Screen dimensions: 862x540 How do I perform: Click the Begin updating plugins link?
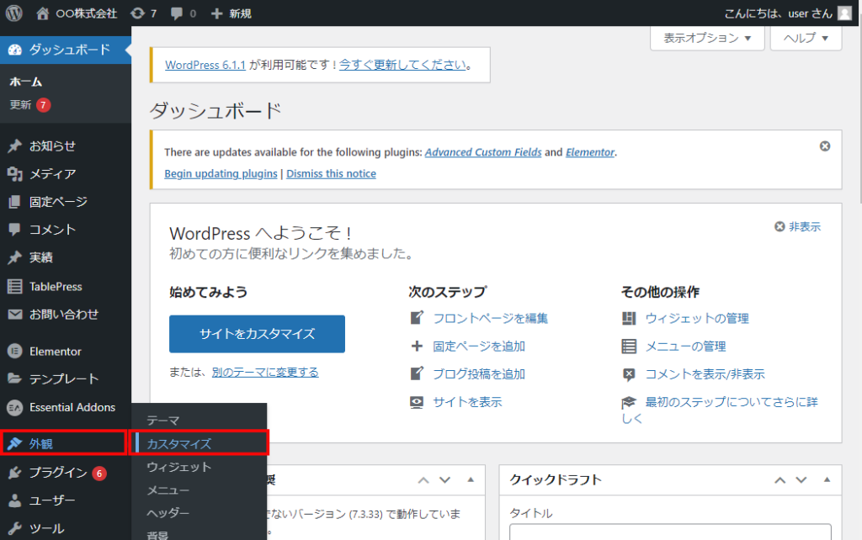click(x=221, y=174)
